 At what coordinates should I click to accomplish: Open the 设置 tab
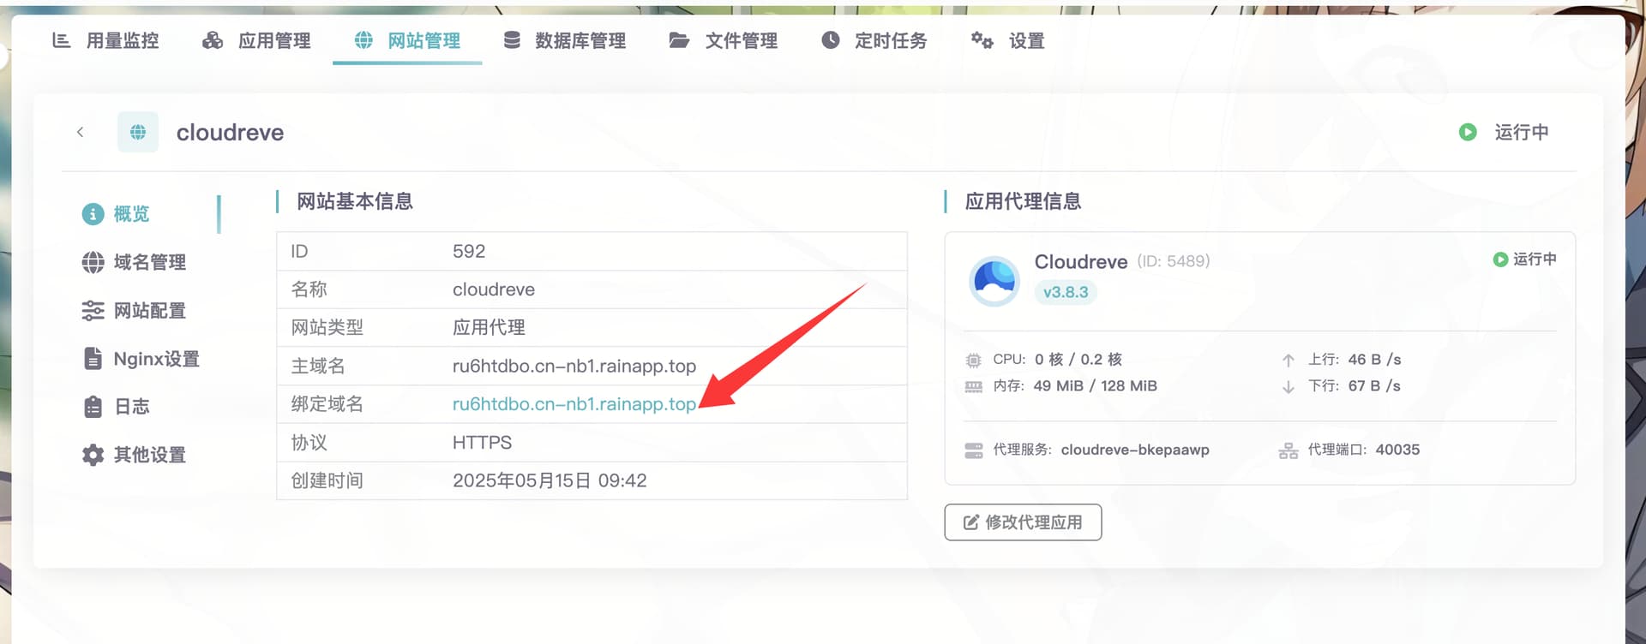tap(1007, 40)
